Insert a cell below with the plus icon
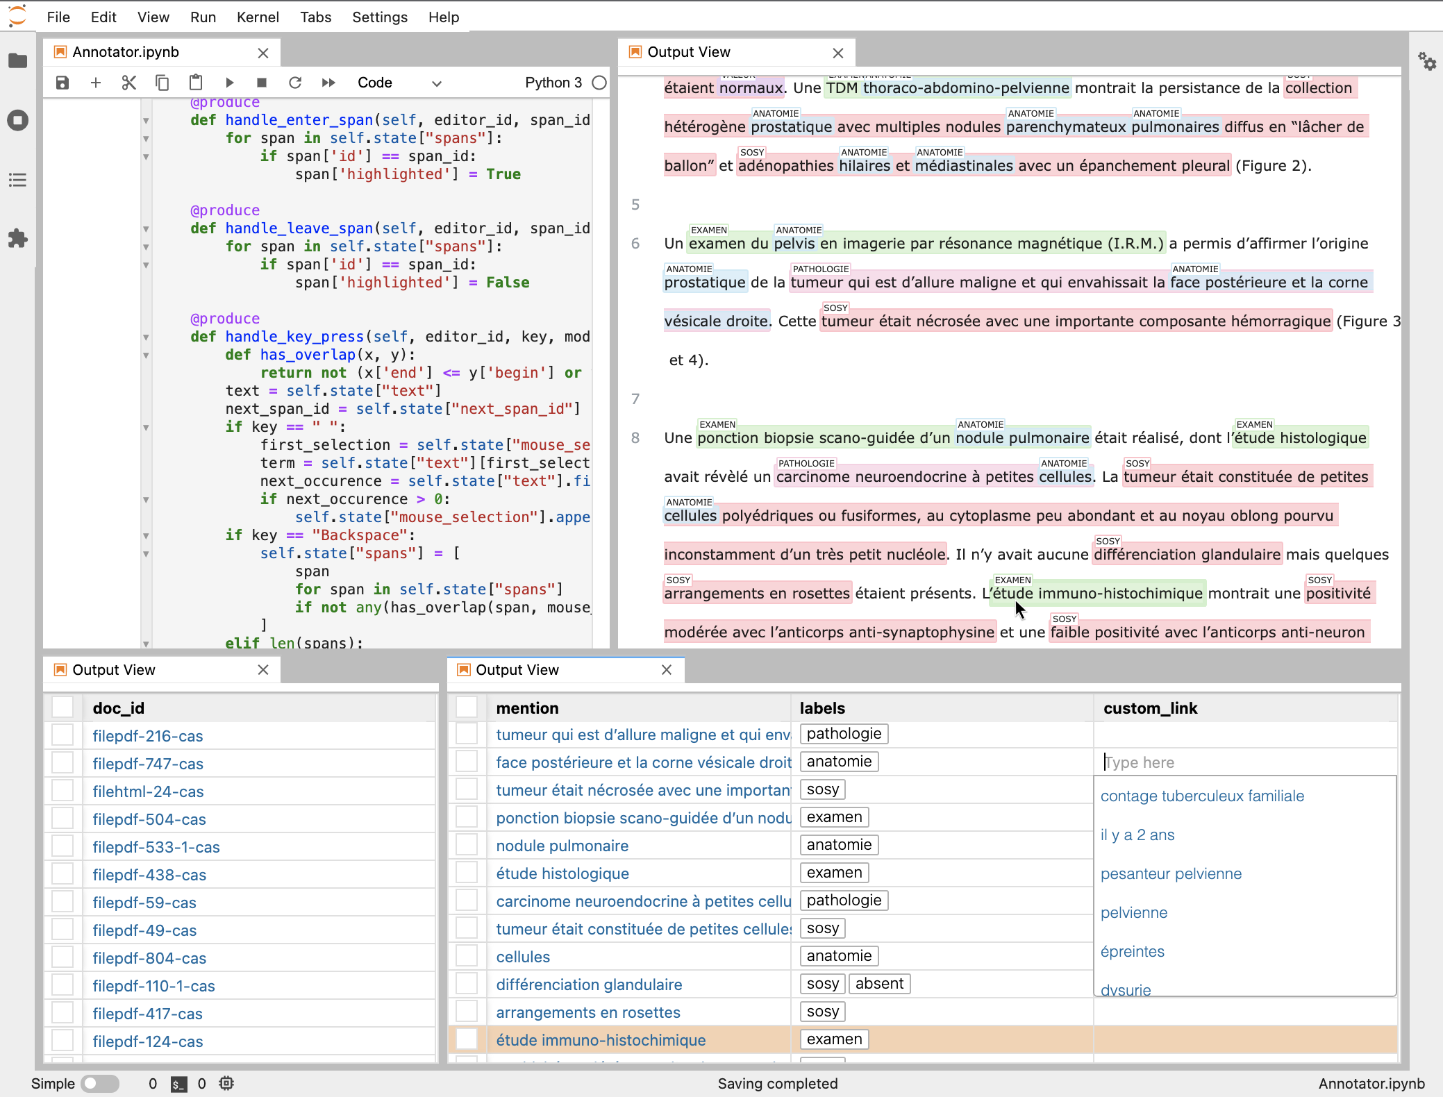 [96, 83]
